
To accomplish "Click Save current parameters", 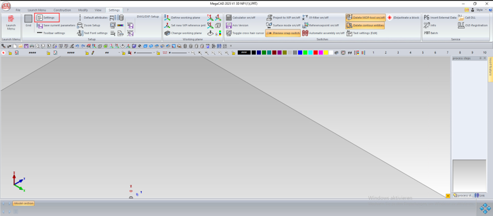I will [56, 25].
